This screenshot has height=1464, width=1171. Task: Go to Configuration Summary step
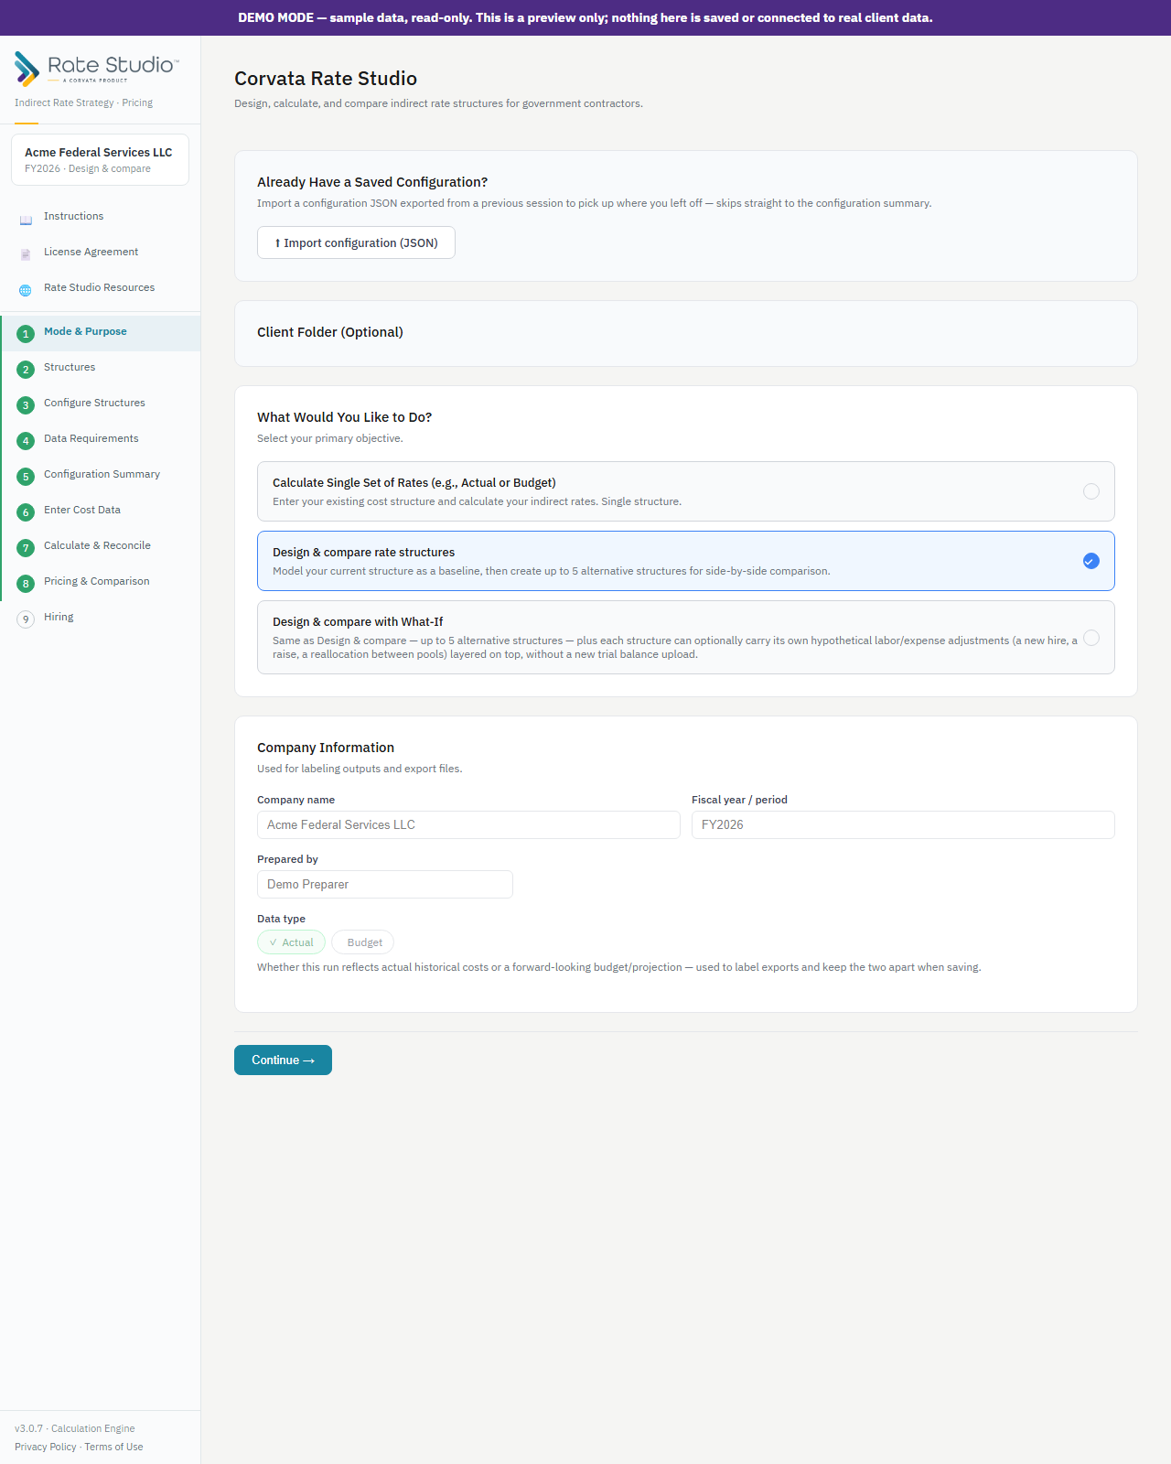tap(101, 475)
